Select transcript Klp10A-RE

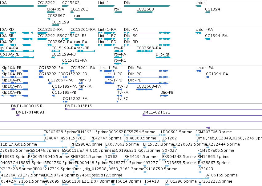(x=10, y=54)
